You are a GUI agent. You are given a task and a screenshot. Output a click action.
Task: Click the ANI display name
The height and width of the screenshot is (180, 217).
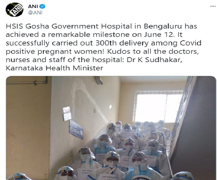[33, 6]
